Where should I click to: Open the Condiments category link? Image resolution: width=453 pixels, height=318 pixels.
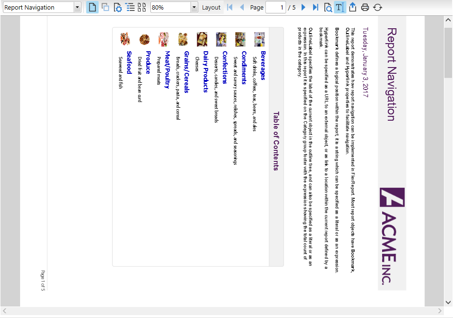(244, 68)
